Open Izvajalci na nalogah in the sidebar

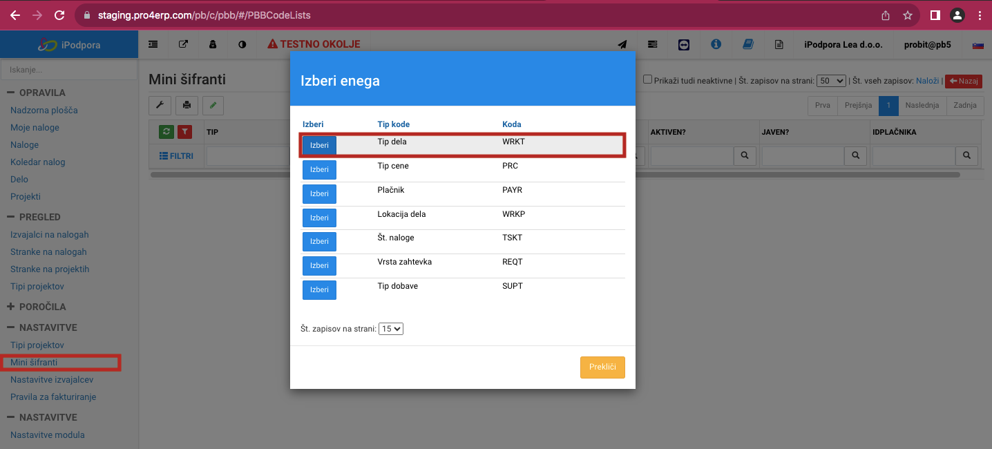[50, 234]
